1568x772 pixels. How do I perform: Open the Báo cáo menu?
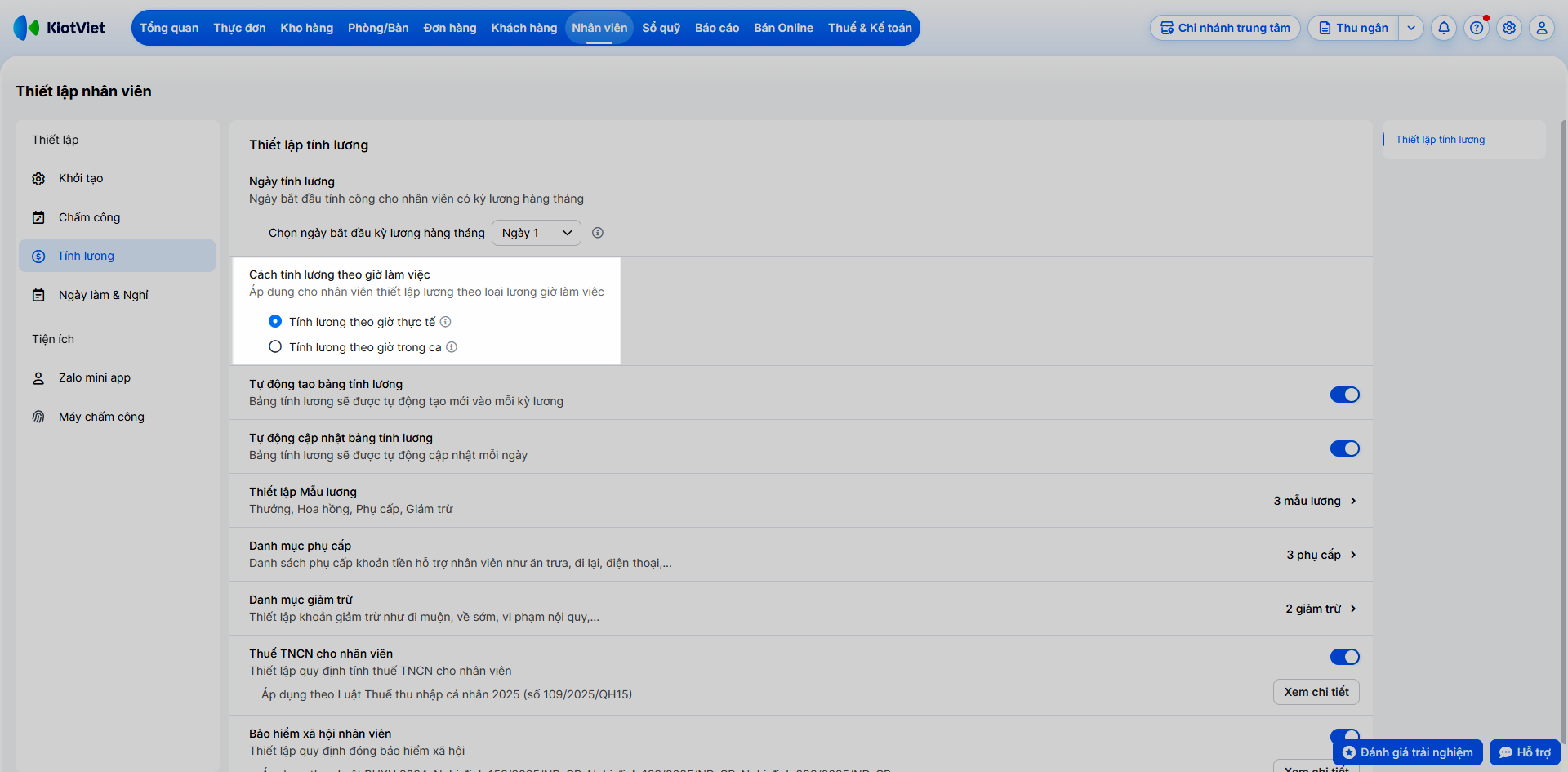[717, 28]
